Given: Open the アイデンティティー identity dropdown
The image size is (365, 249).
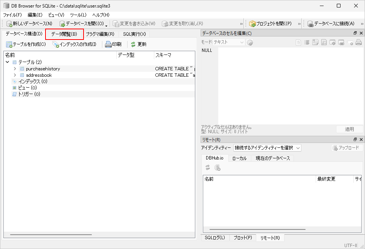Looking at the screenshot, I should coord(267,148).
